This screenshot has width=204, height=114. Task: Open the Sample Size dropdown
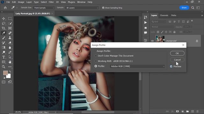click(x=44, y=8)
